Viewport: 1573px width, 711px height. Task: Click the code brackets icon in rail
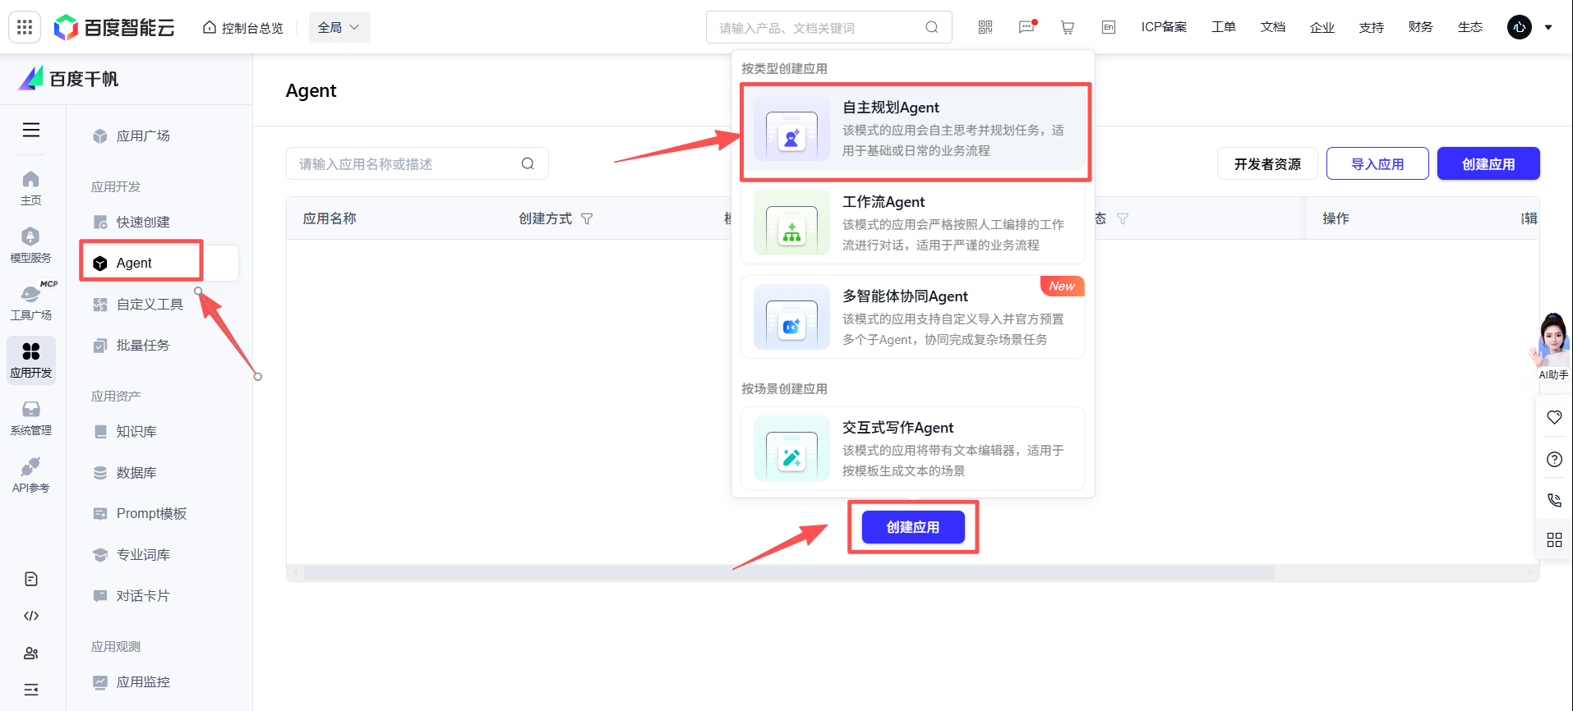[31, 616]
